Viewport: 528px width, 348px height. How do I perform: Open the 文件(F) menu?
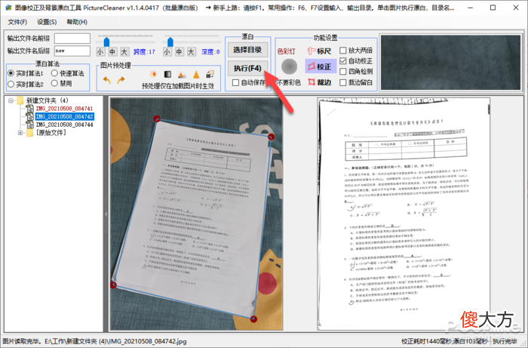(x=17, y=22)
